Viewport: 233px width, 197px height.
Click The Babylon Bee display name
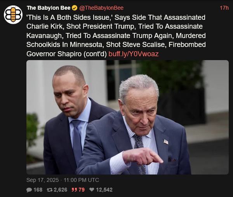click(x=49, y=8)
